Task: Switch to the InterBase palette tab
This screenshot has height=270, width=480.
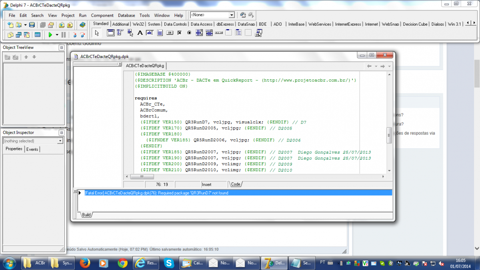Action: 296,24
